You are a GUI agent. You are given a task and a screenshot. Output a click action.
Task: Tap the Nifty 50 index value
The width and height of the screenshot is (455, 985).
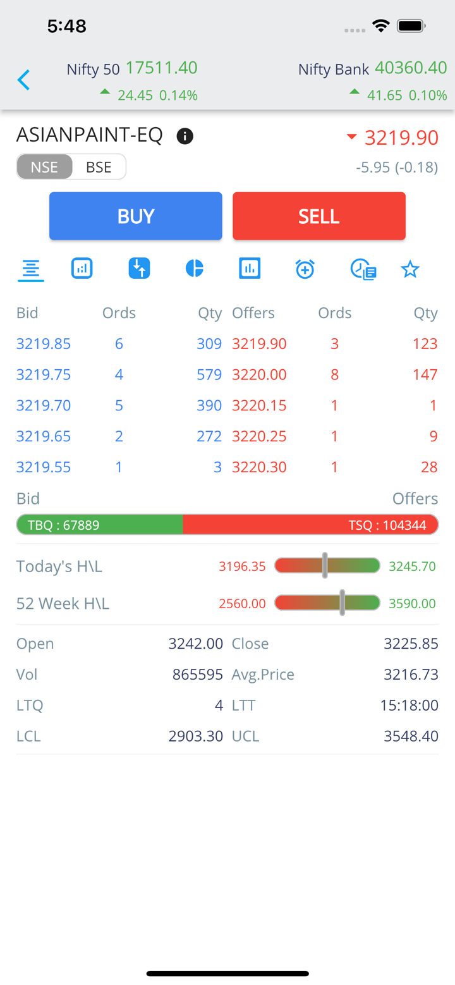[161, 68]
